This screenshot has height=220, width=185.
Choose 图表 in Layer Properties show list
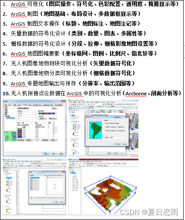pyautogui.click(x=6, y=114)
